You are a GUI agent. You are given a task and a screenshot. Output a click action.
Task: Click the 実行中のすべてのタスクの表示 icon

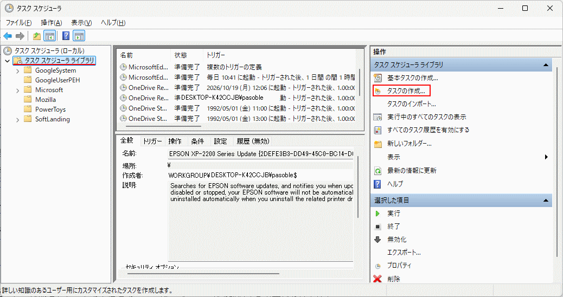pos(378,117)
